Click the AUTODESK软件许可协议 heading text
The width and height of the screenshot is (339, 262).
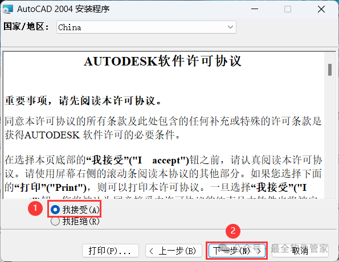point(162,61)
